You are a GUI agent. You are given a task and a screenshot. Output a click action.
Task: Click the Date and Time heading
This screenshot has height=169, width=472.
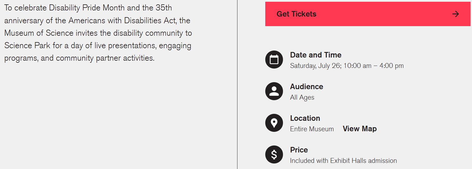coord(315,55)
